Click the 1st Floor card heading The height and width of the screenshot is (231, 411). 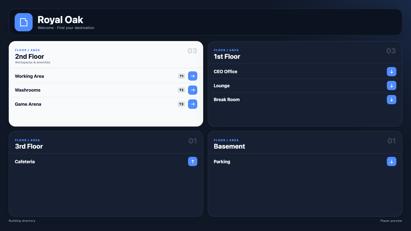tap(227, 56)
